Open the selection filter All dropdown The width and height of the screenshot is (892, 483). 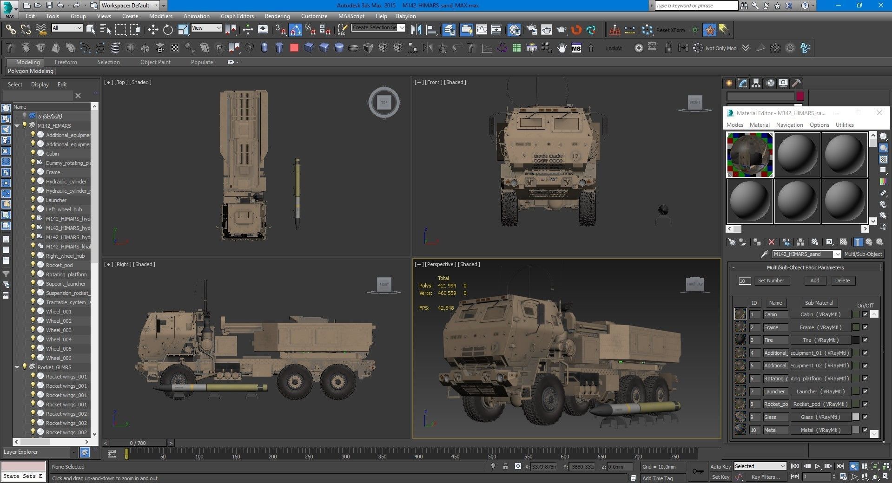[67, 28]
